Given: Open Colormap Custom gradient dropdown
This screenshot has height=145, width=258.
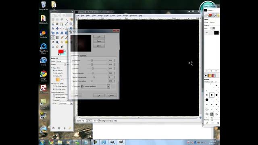Looking at the screenshot, I should (95, 86).
